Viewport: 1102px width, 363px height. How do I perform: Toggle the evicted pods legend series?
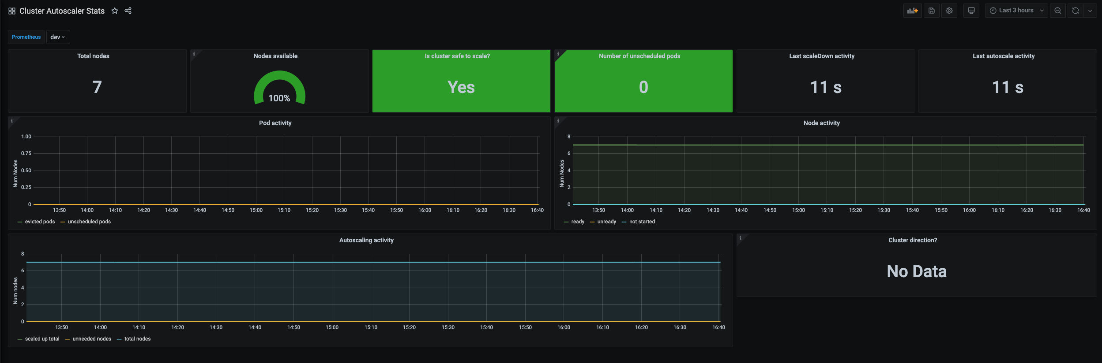click(40, 222)
